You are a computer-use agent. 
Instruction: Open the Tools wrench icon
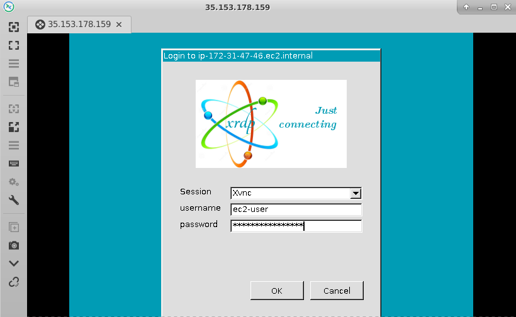coord(13,200)
